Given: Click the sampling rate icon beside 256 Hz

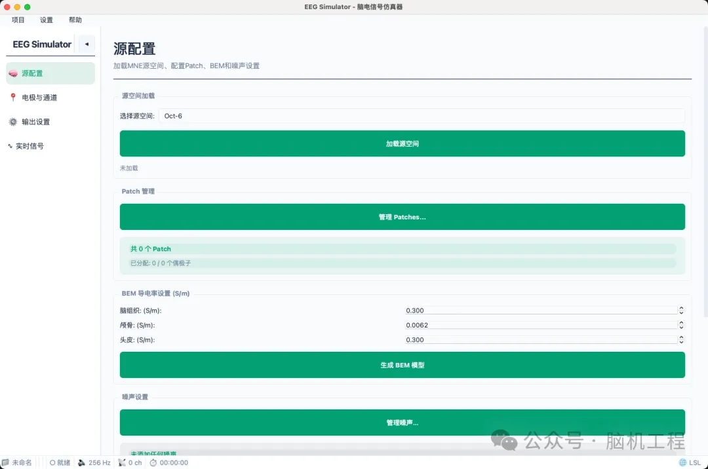Looking at the screenshot, I should click(x=82, y=462).
